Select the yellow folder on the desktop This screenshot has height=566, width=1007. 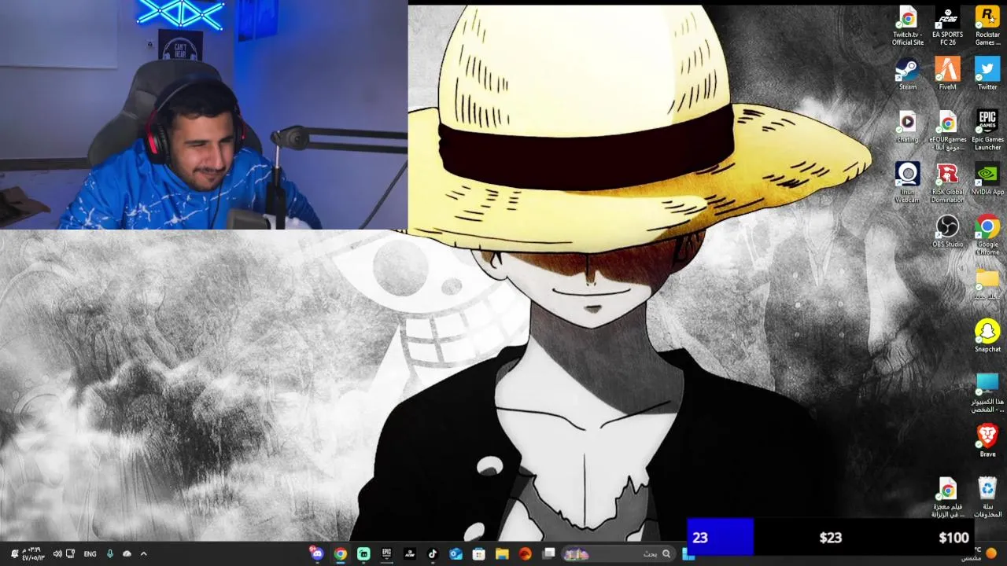987,284
